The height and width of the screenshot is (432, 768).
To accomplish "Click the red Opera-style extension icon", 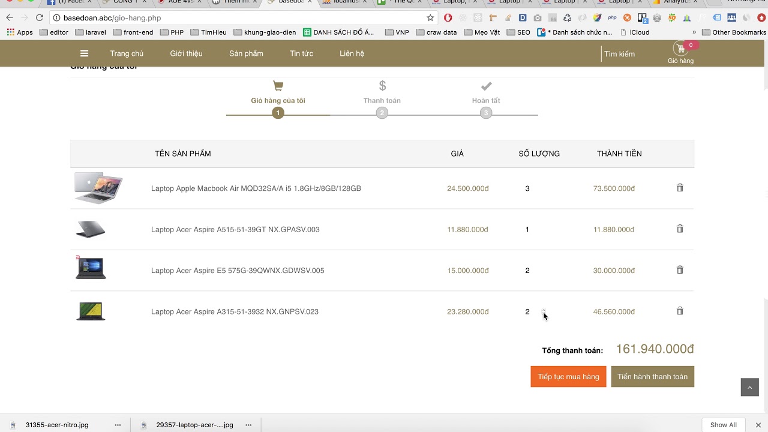I will (x=448, y=18).
